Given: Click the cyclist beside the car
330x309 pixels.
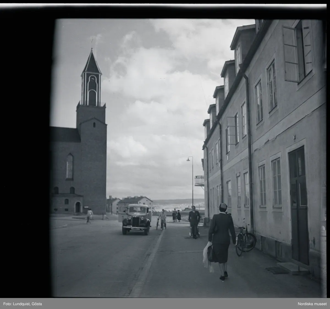Looking at the screenshot, I should tap(162, 219).
